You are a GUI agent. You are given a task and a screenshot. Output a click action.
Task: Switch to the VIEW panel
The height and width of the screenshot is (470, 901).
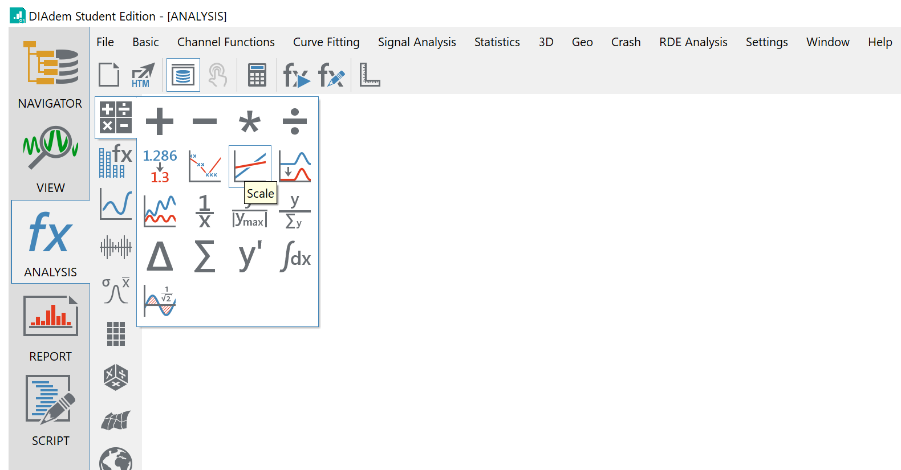[x=50, y=159]
